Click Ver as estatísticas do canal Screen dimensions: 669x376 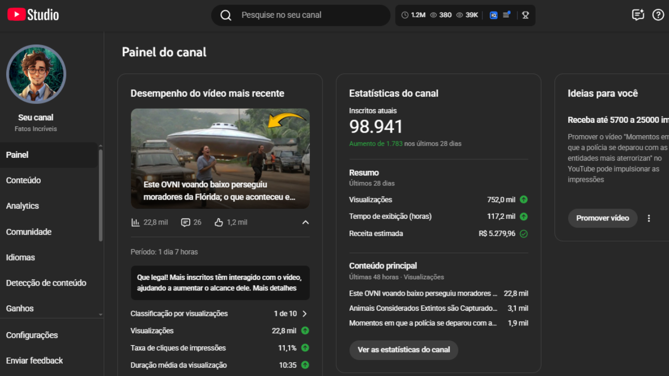(x=403, y=350)
